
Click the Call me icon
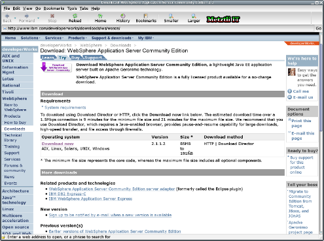click(x=290, y=91)
